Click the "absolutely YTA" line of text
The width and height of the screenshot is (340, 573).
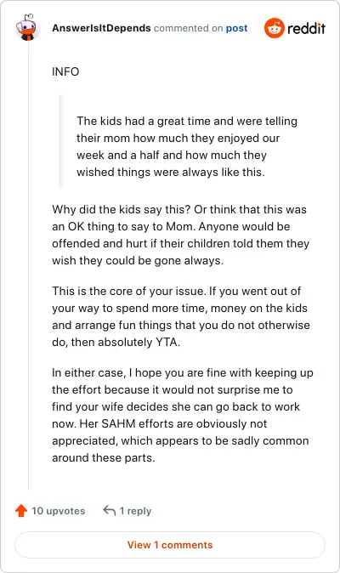tap(116, 343)
